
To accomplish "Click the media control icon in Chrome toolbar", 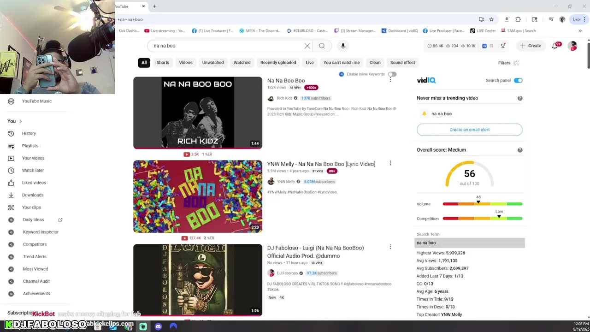I will tap(551, 19).
